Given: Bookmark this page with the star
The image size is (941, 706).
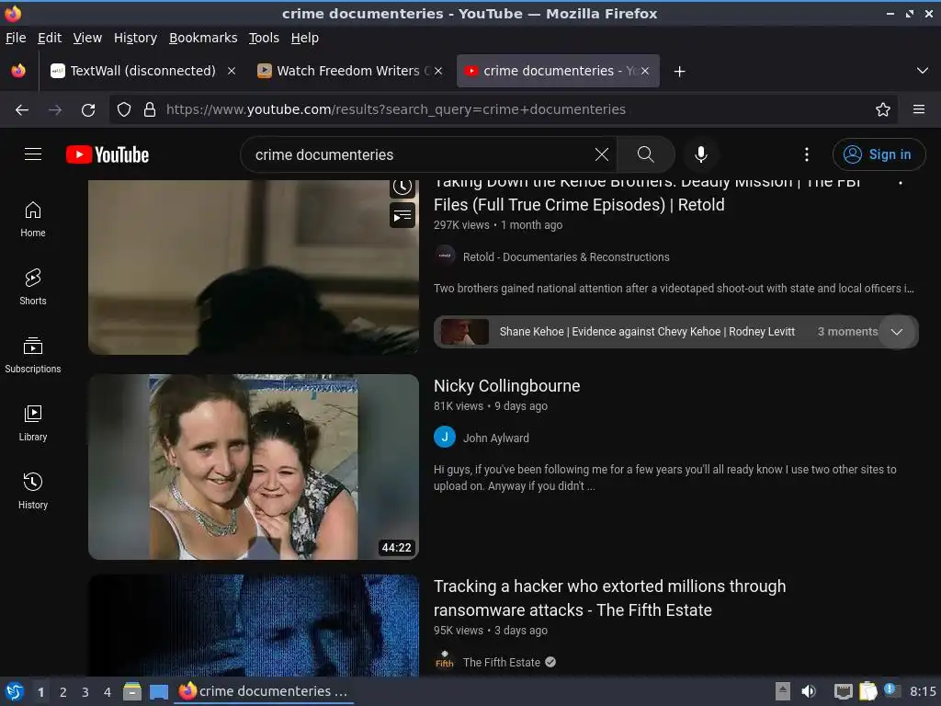Looking at the screenshot, I should coord(882,109).
